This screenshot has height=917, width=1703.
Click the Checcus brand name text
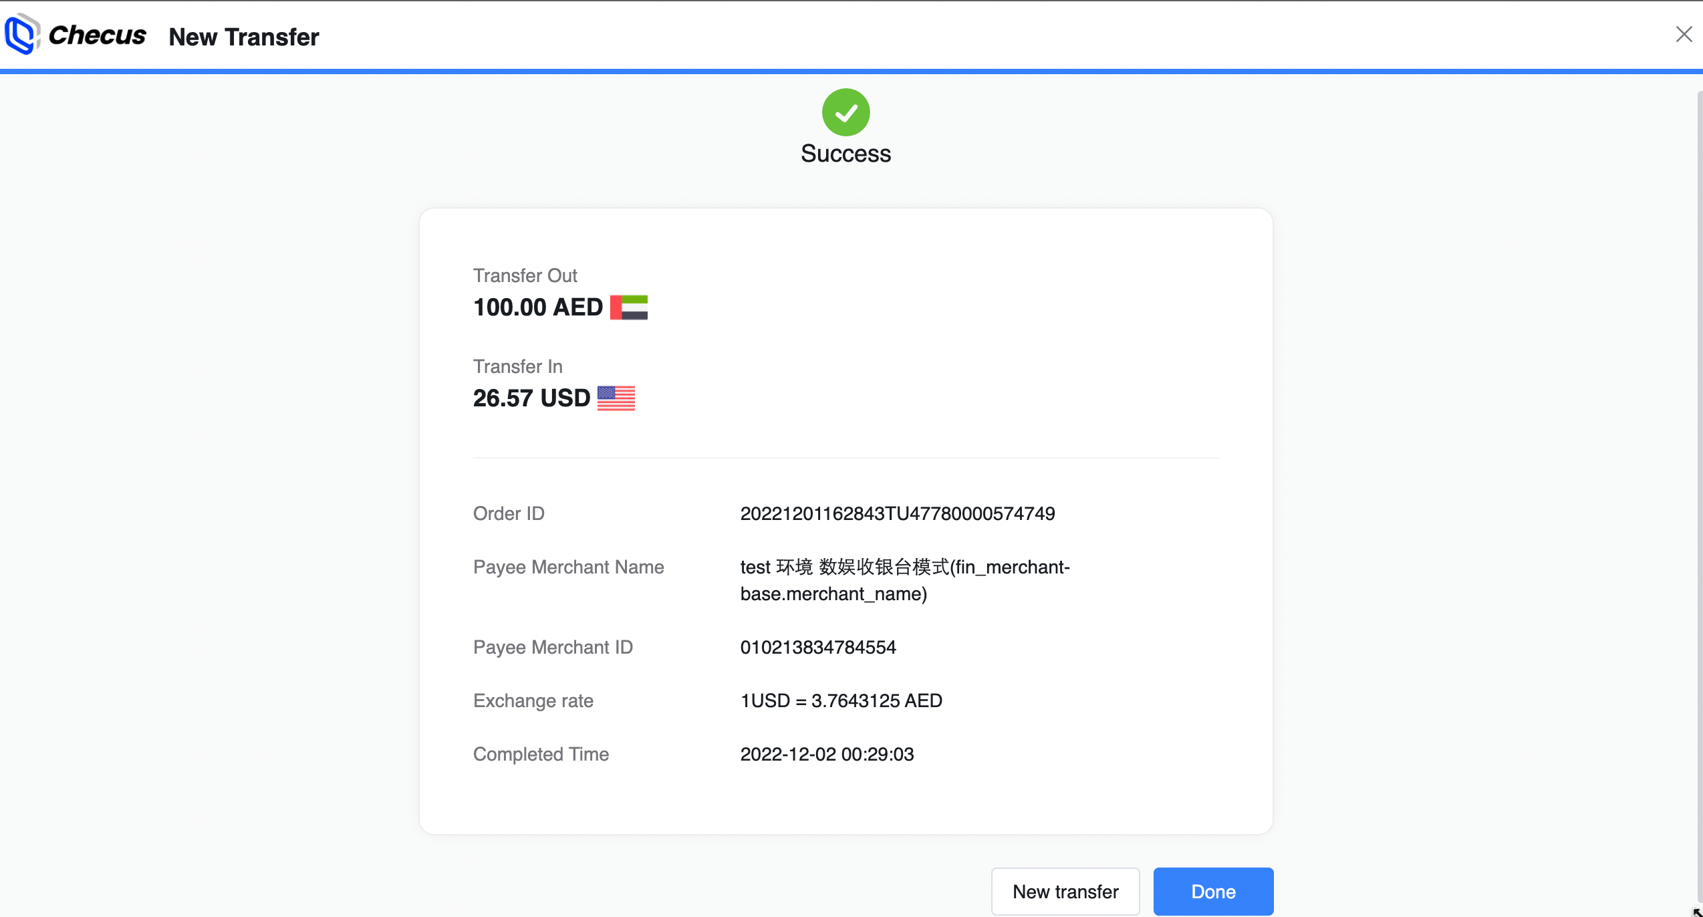click(98, 35)
